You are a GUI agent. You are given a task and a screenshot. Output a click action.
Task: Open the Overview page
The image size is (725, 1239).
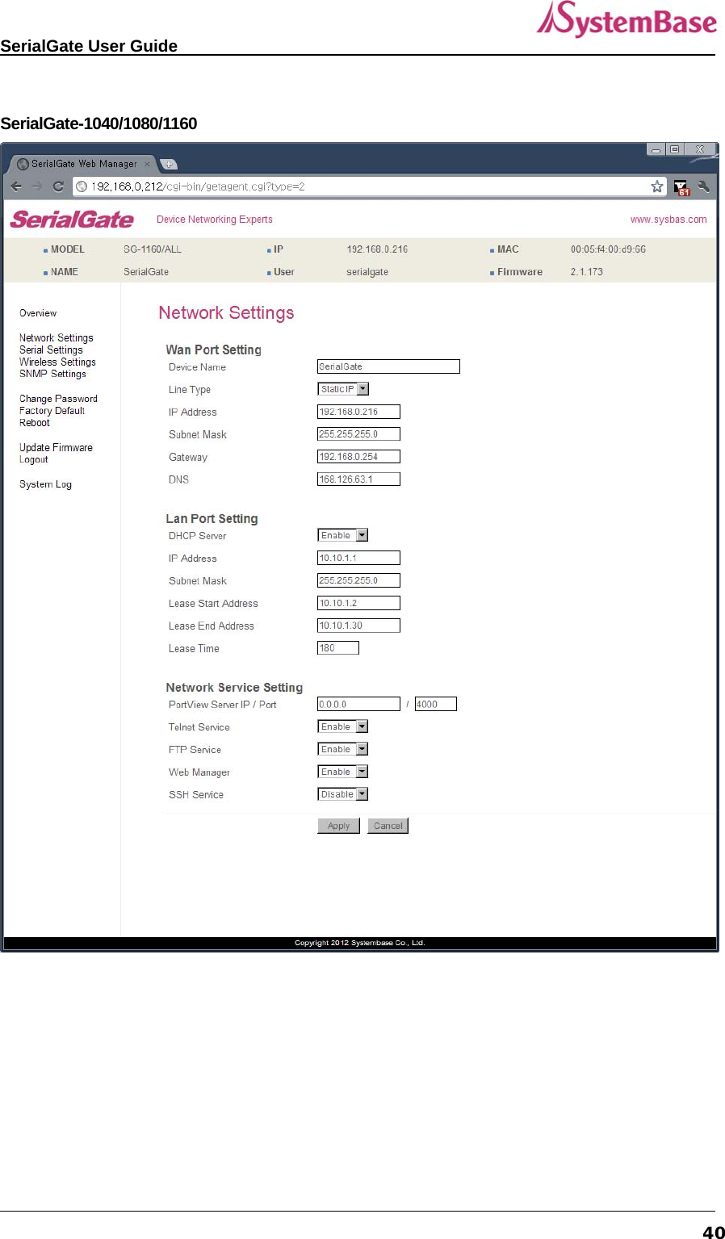(x=38, y=313)
